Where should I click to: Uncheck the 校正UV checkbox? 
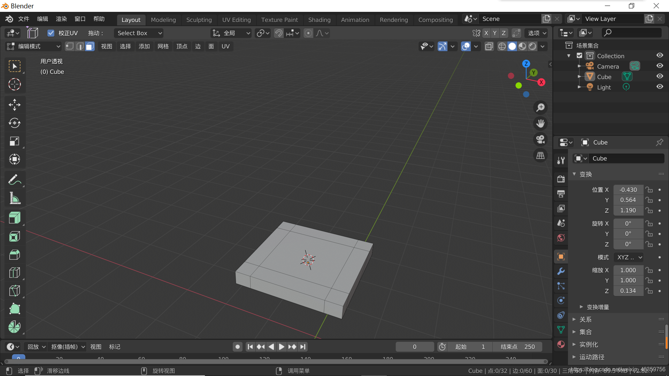(x=51, y=33)
